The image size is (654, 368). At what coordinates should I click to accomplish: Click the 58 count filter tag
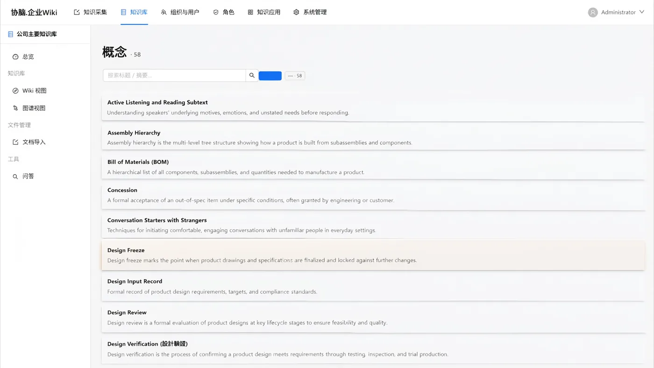click(295, 76)
